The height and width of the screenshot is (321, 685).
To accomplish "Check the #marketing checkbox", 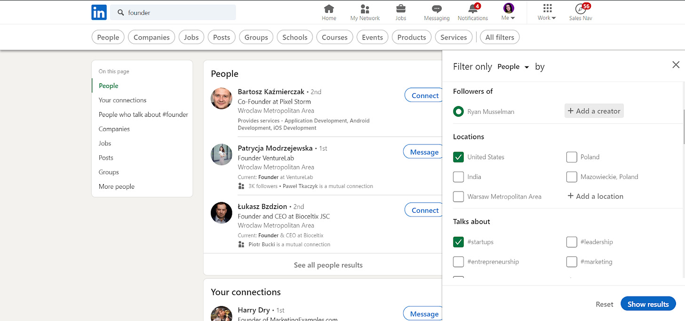I will click(x=572, y=261).
